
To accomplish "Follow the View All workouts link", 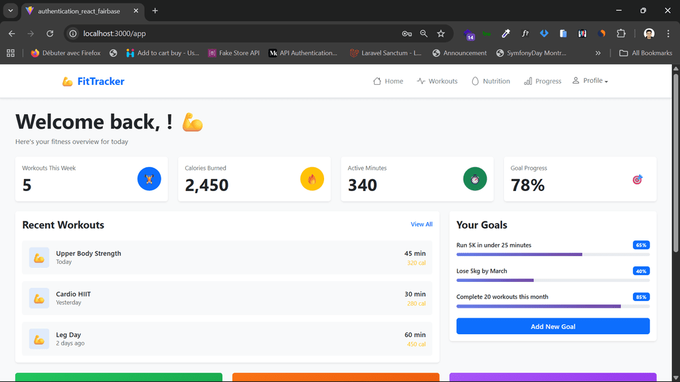I will click(x=421, y=224).
